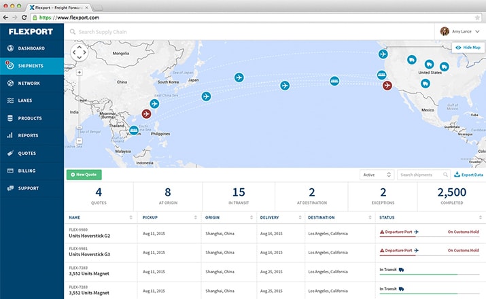Expand the Amy Lance user menu chevron
The image size is (486, 299).
coord(477,31)
